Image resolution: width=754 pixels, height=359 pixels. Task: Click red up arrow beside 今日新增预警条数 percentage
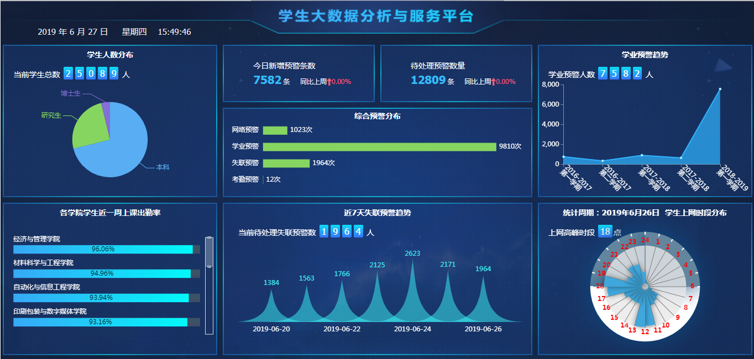click(329, 82)
